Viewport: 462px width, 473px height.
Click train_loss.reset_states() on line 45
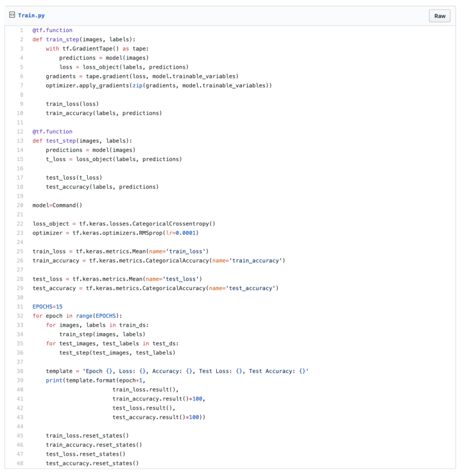click(87, 436)
